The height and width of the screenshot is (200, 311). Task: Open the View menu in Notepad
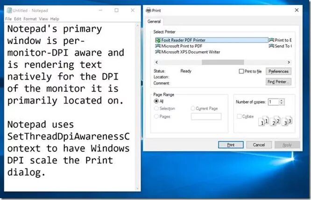[x=43, y=19]
